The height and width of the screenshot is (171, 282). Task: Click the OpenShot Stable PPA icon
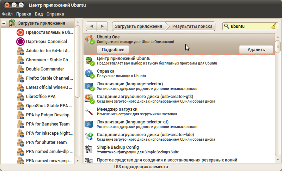coord(20,106)
